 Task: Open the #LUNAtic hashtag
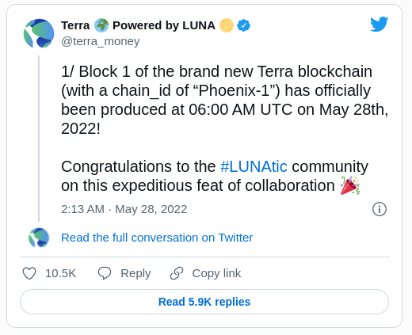tap(254, 166)
